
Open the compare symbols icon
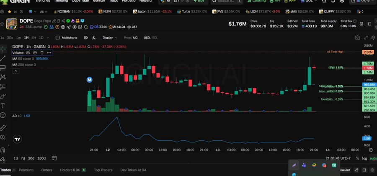coord(86,38)
